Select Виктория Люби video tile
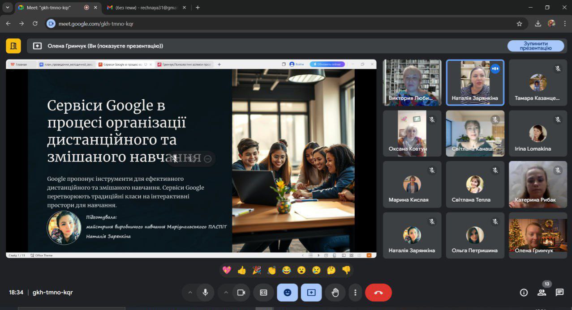Screen dimensions: 572x310 tap(412, 83)
